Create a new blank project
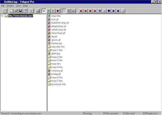The image size is (162, 115). (11, 11)
